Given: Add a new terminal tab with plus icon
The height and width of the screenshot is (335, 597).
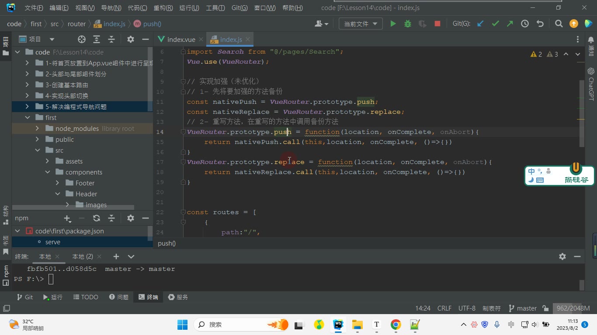Looking at the screenshot, I should (116, 256).
